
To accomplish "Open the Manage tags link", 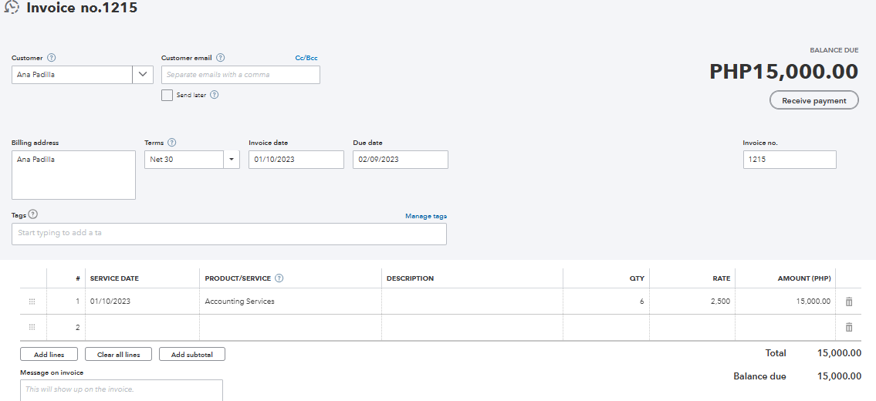I will click(426, 216).
